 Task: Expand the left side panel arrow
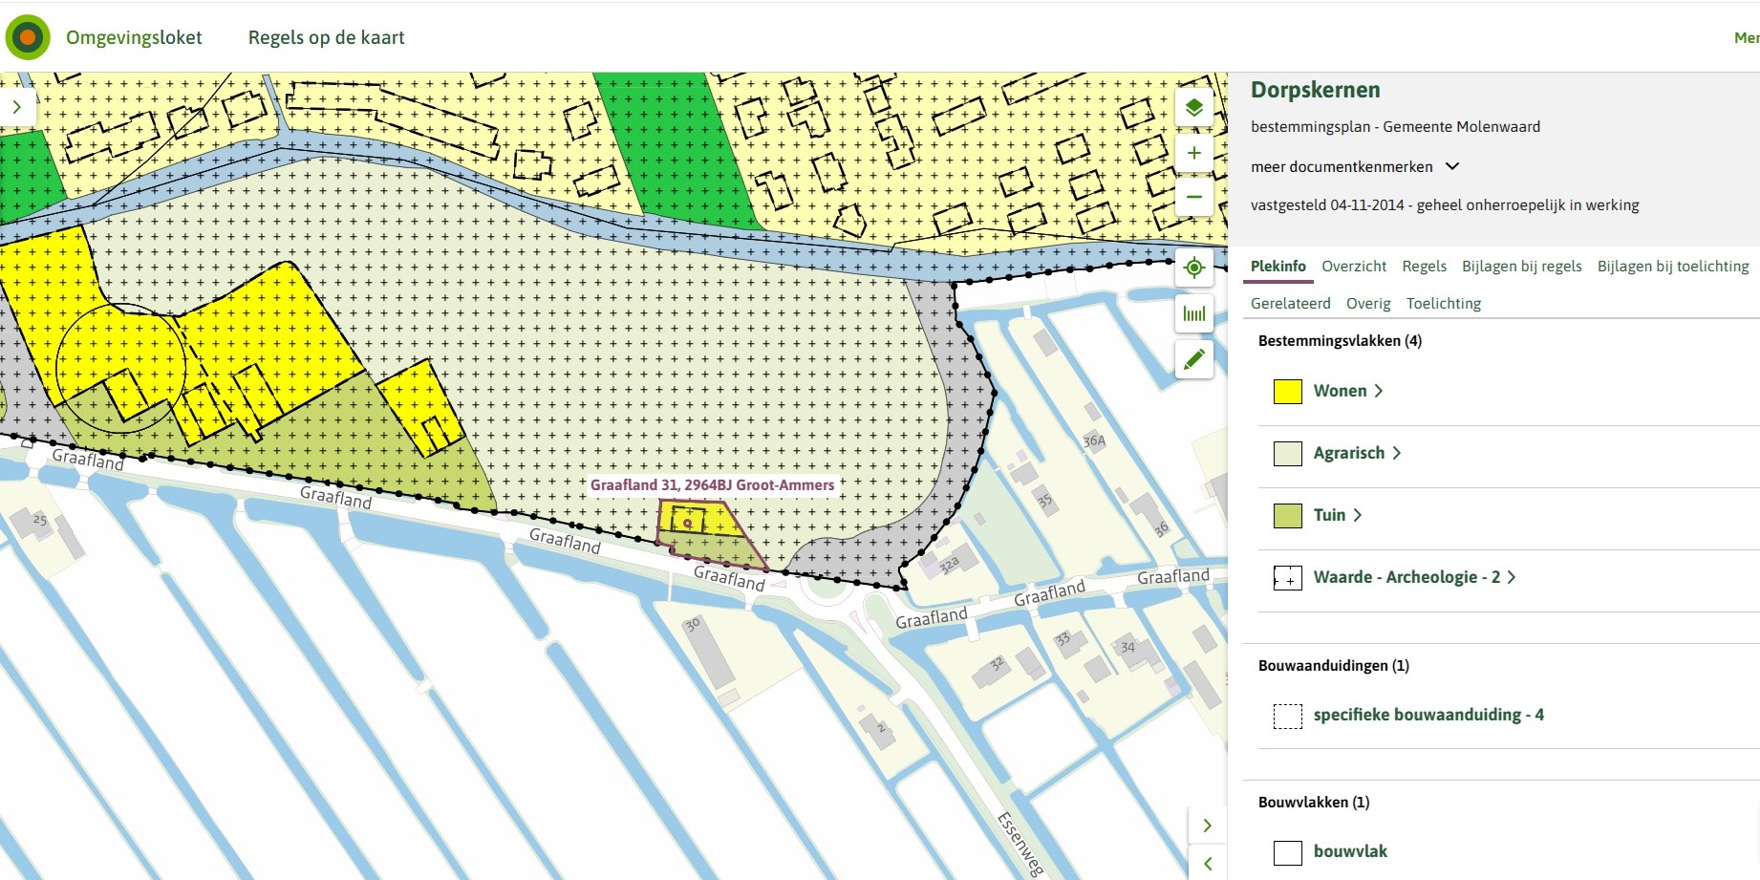coord(17,107)
